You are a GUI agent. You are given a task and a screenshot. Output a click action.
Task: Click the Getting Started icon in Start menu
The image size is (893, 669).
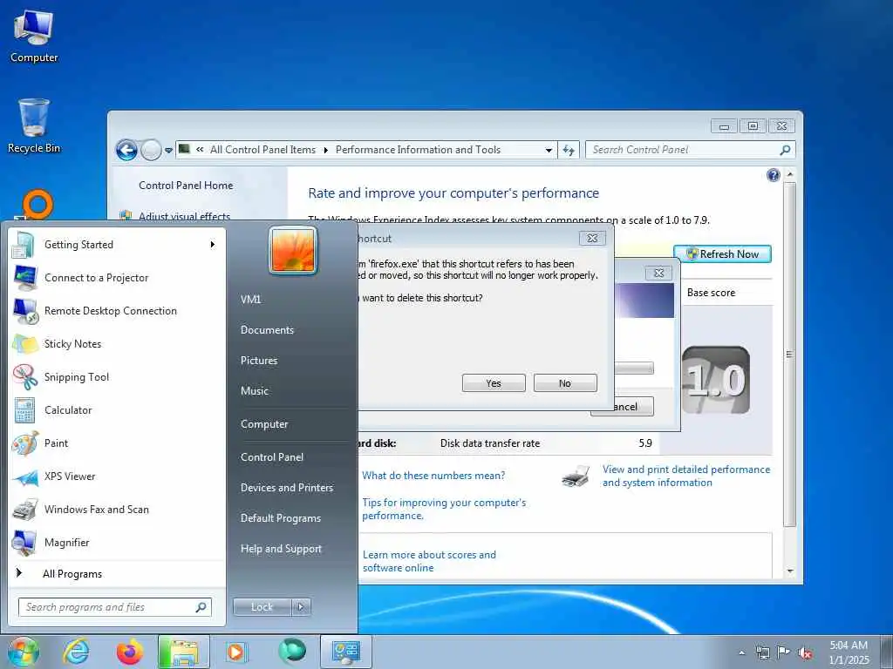click(x=24, y=245)
